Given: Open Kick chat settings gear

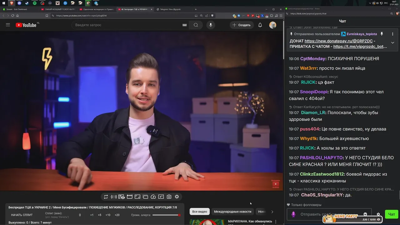Looking at the screenshot, I should click(378, 214).
